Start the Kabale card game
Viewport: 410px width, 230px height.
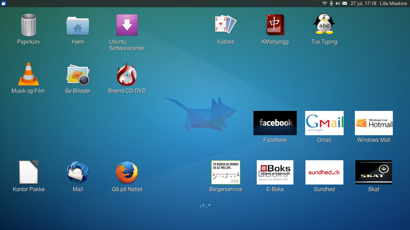pos(225,25)
